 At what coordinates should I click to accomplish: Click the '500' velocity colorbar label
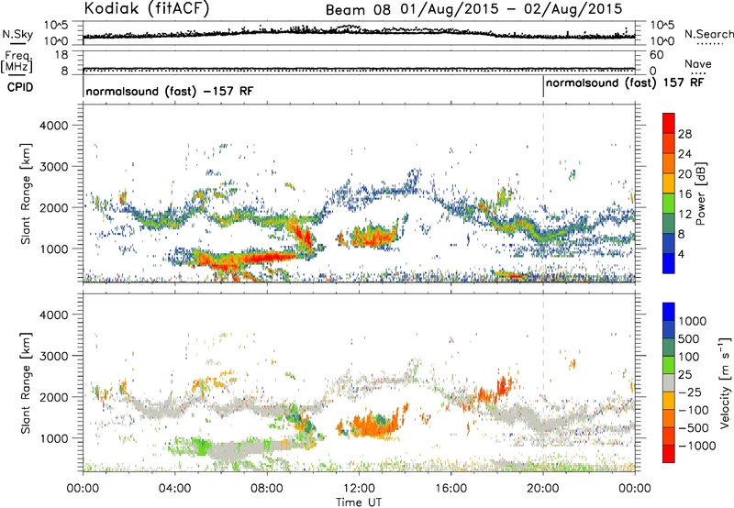(x=689, y=338)
